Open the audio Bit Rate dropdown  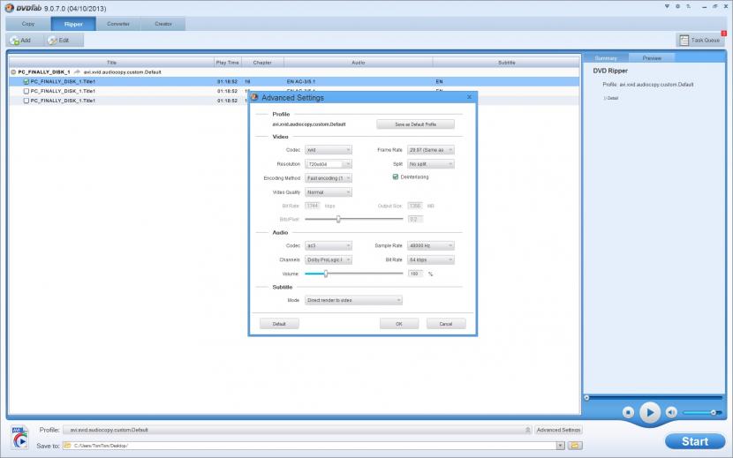pyautogui.click(x=431, y=259)
